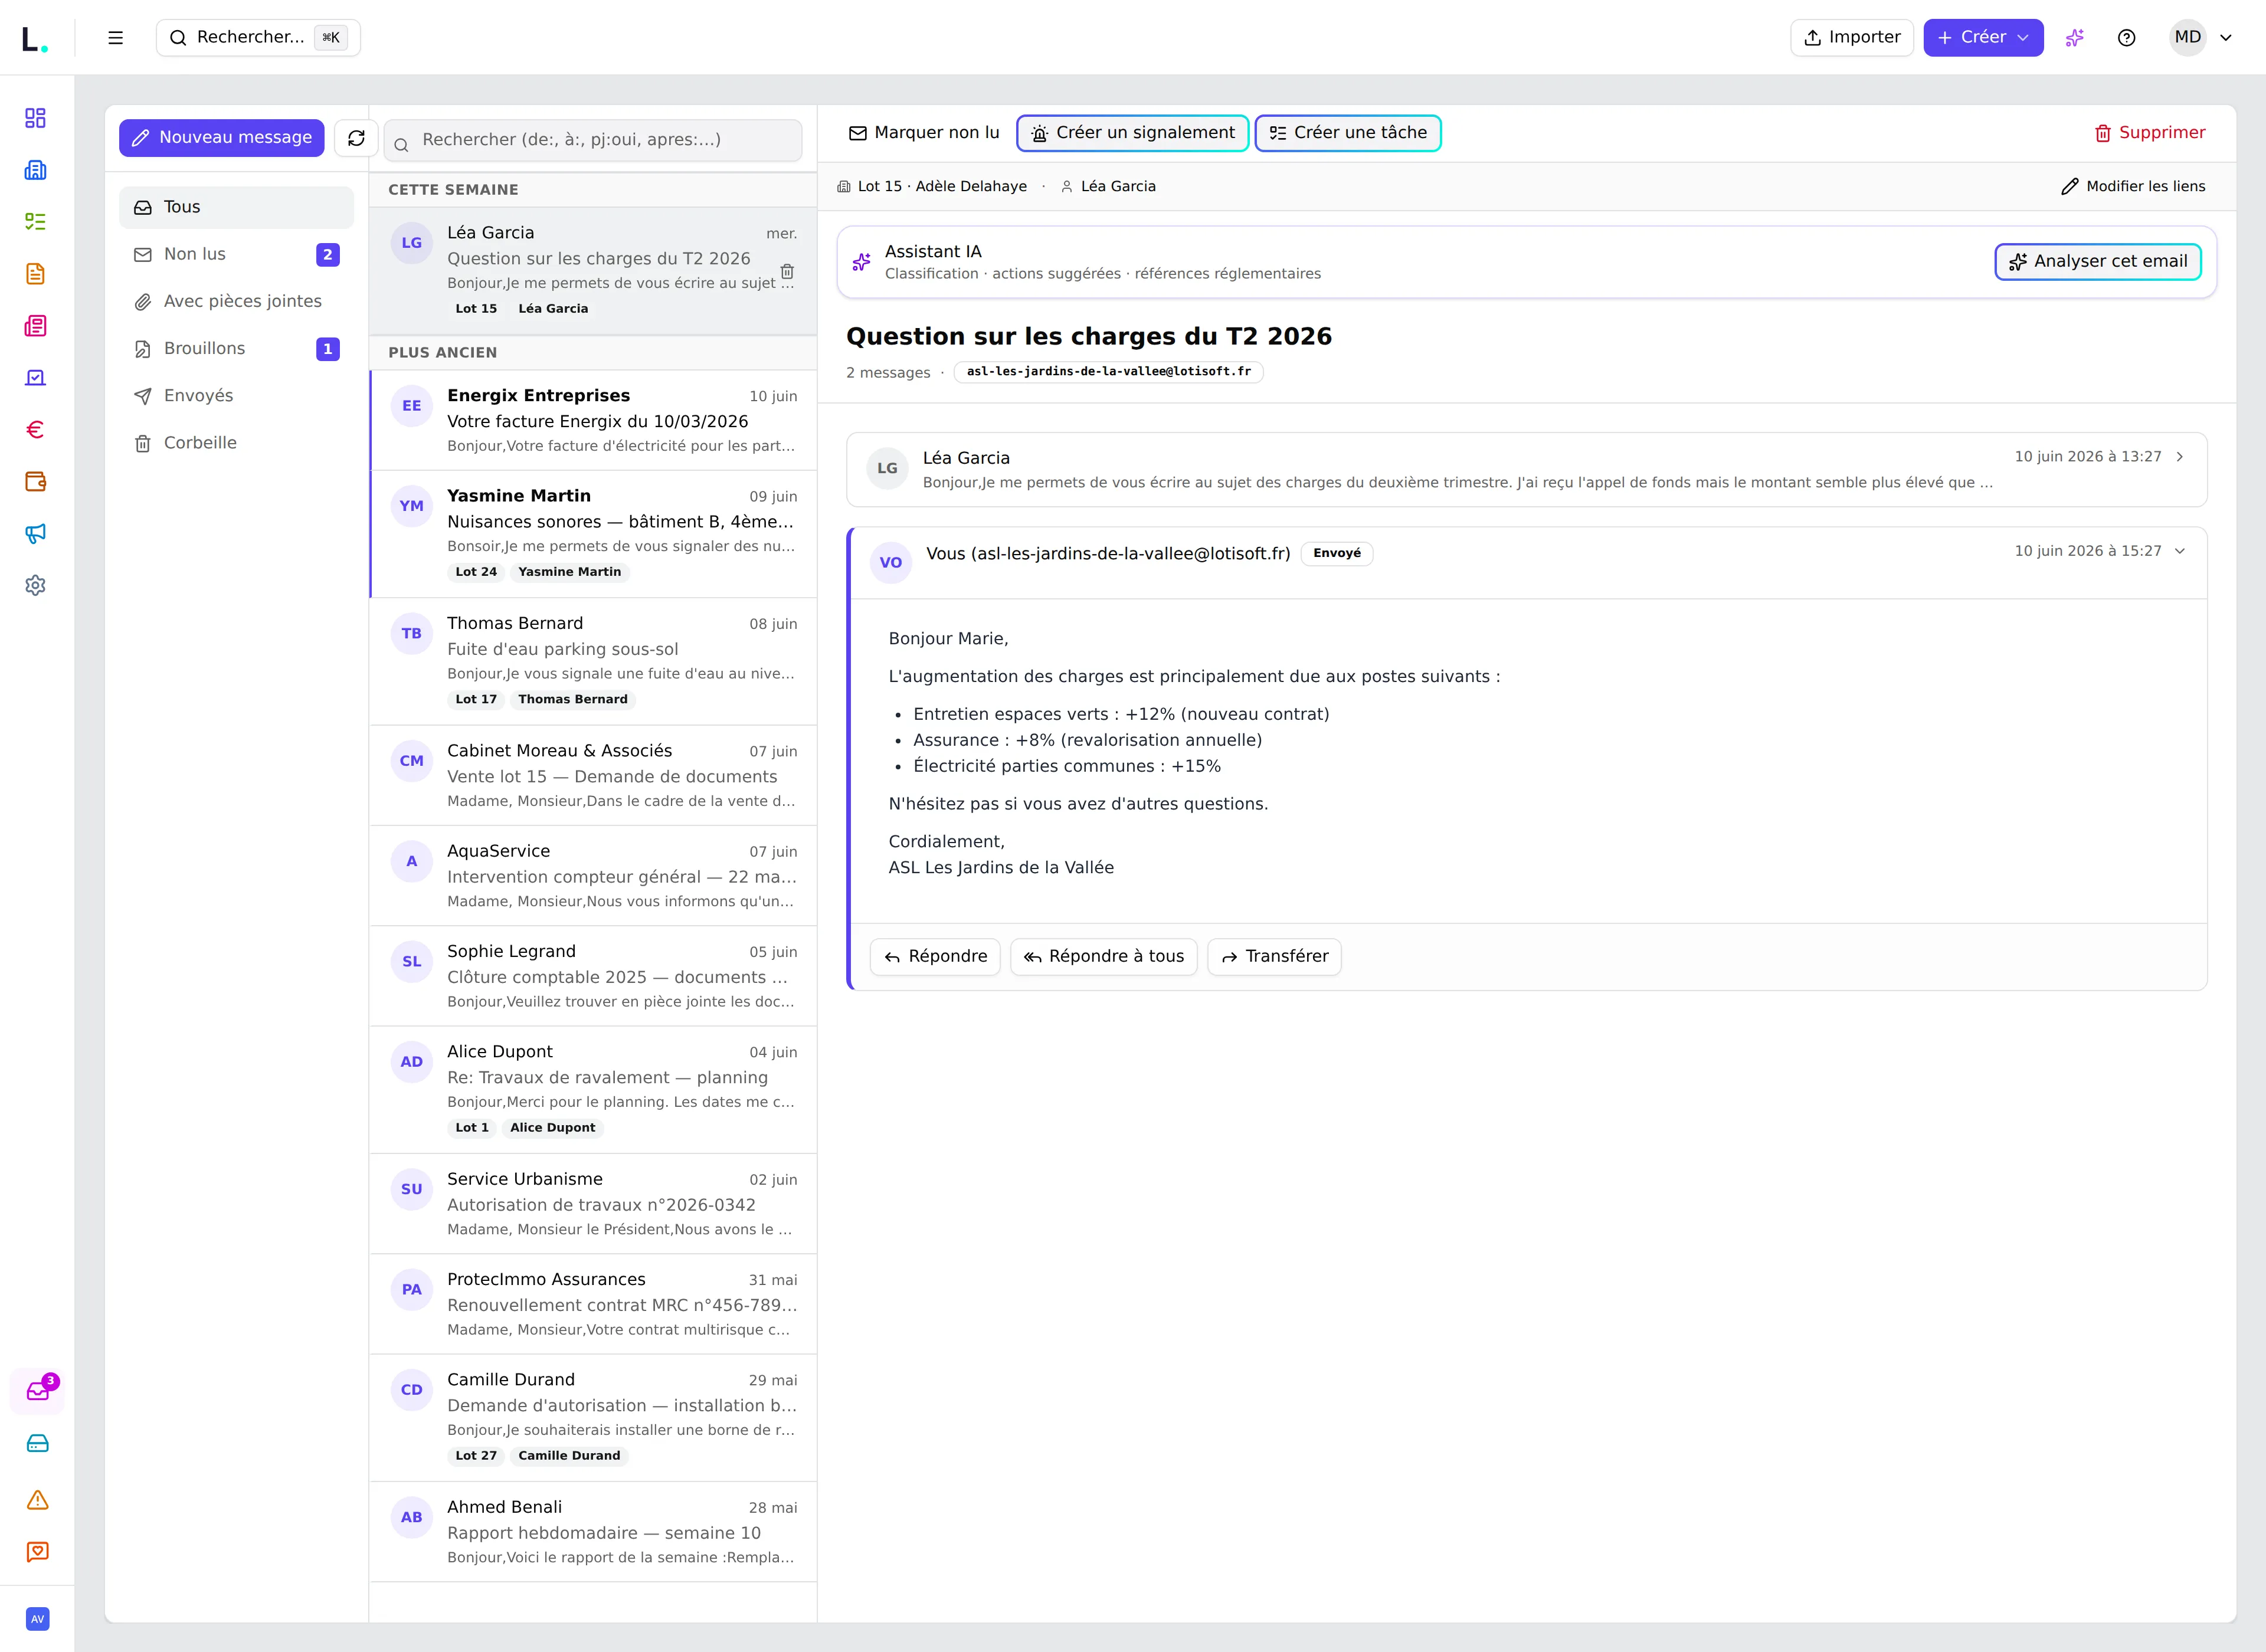
Task: Click Créer un signalement
Action: [x=1133, y=133]
